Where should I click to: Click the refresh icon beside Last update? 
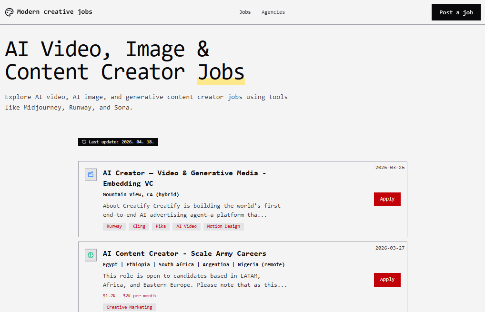click(x=84, y=142)
